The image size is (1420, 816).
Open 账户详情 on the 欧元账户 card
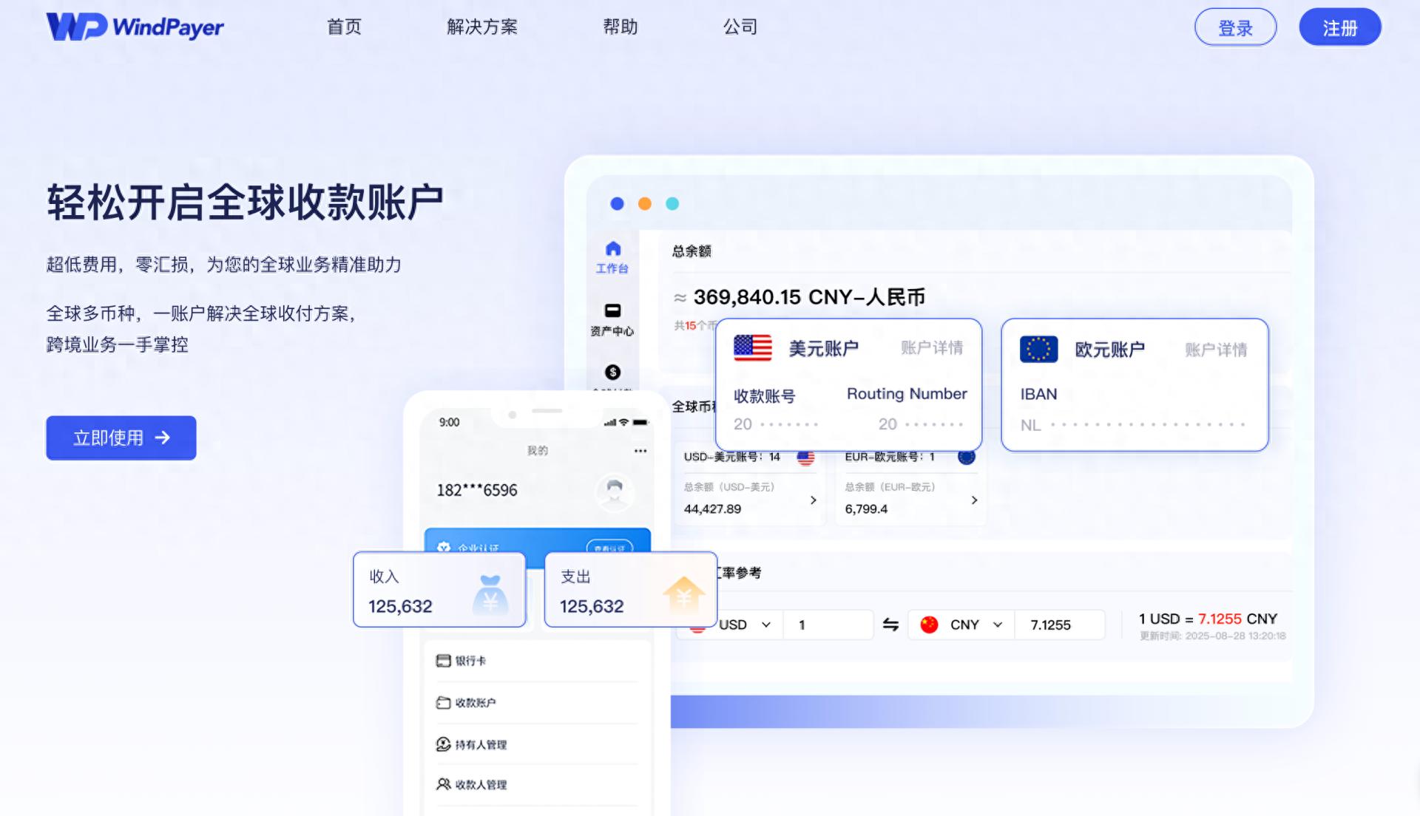pos(1216,349)
